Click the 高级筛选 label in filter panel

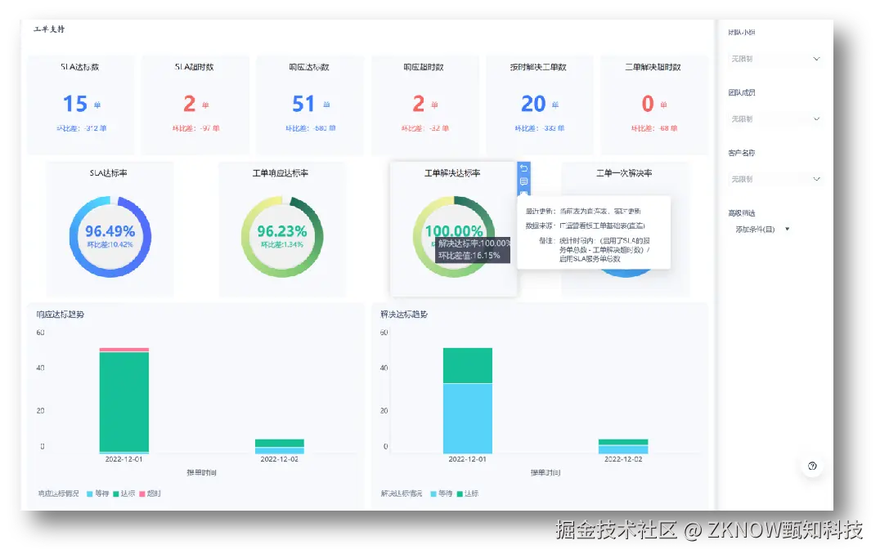point(742,213)
